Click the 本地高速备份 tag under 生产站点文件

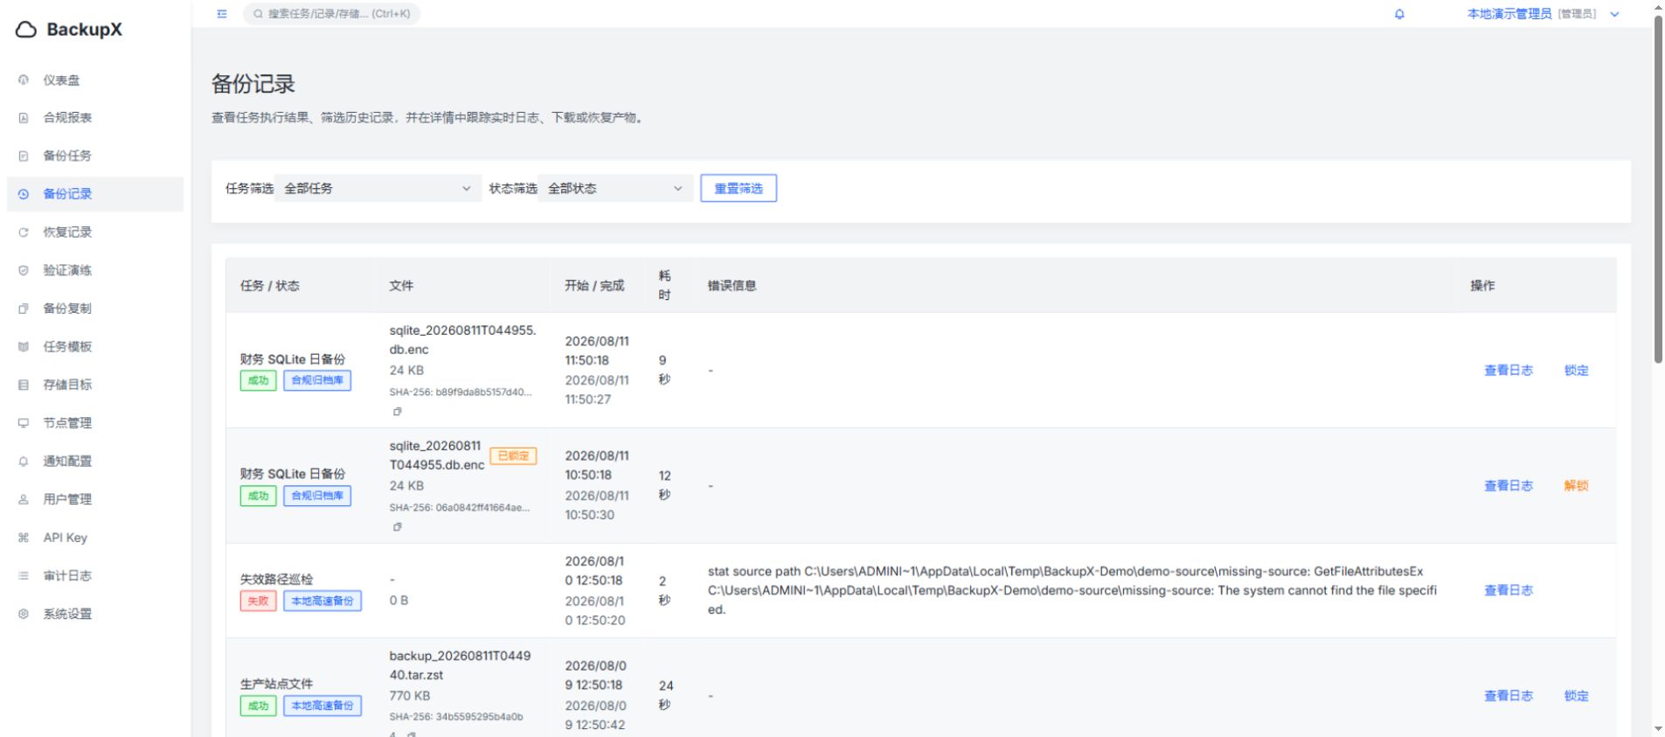tap(323, 706)
